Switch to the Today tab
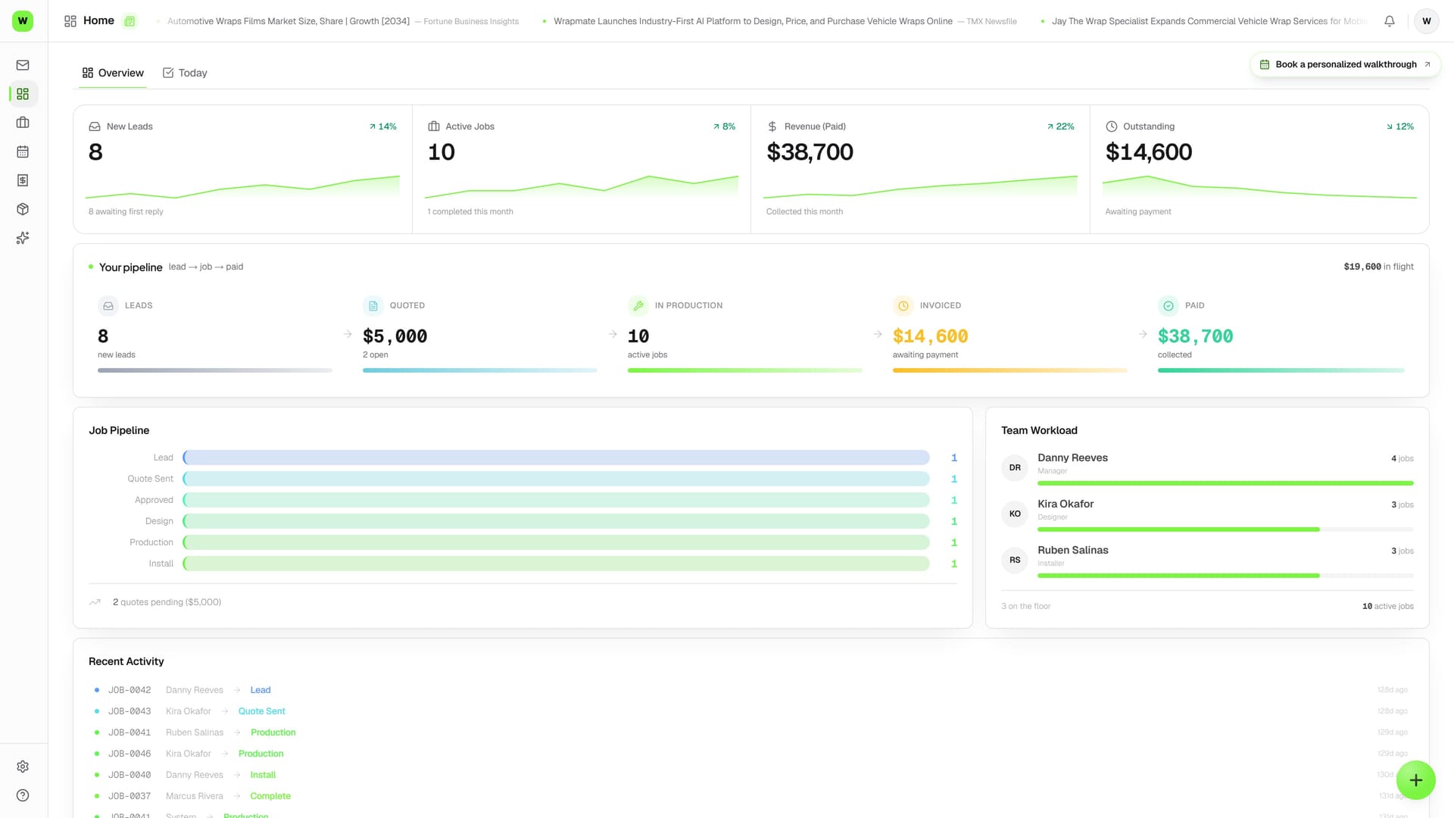 185,73
